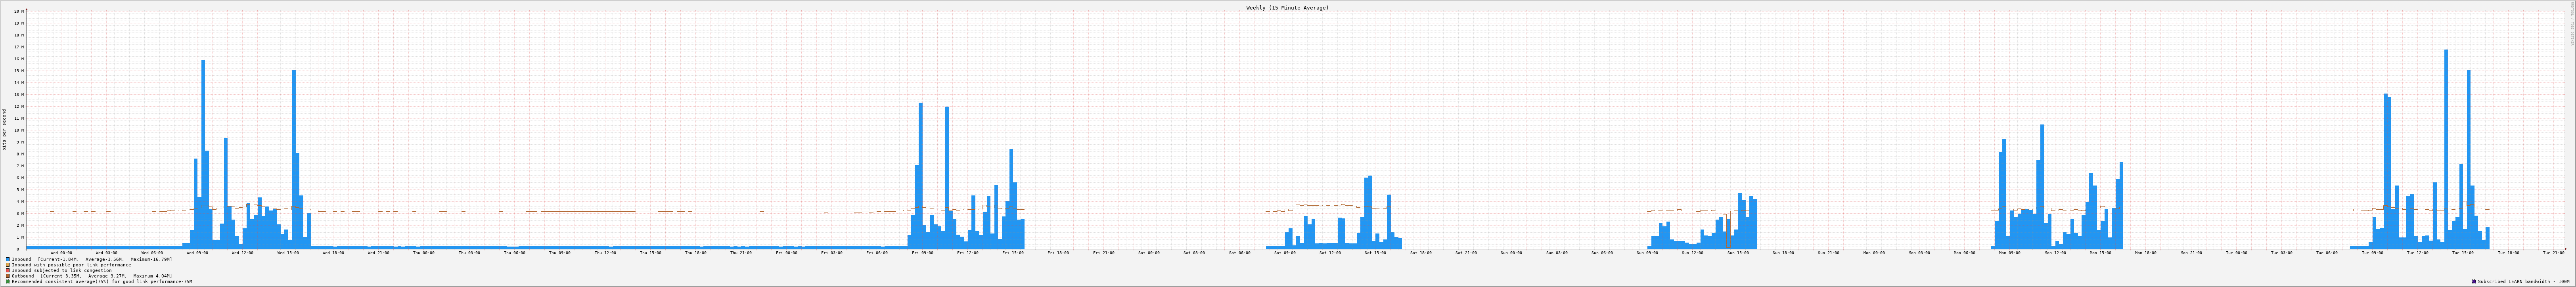The height and width of the screenshot is (287, 2576).
Task: Click the 20 M y-axis value label
Action: [17, 11]
